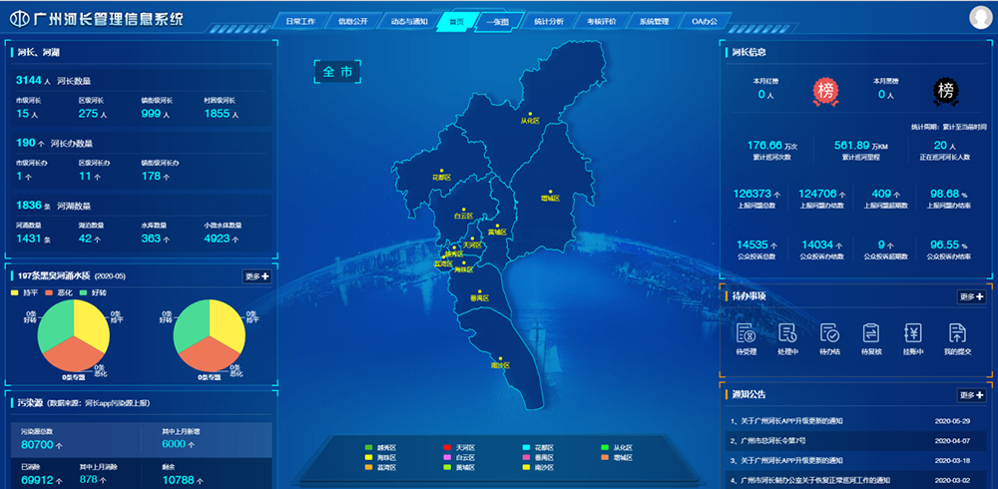Open the 待办结 to-be-closed icon

pos(829,334)
